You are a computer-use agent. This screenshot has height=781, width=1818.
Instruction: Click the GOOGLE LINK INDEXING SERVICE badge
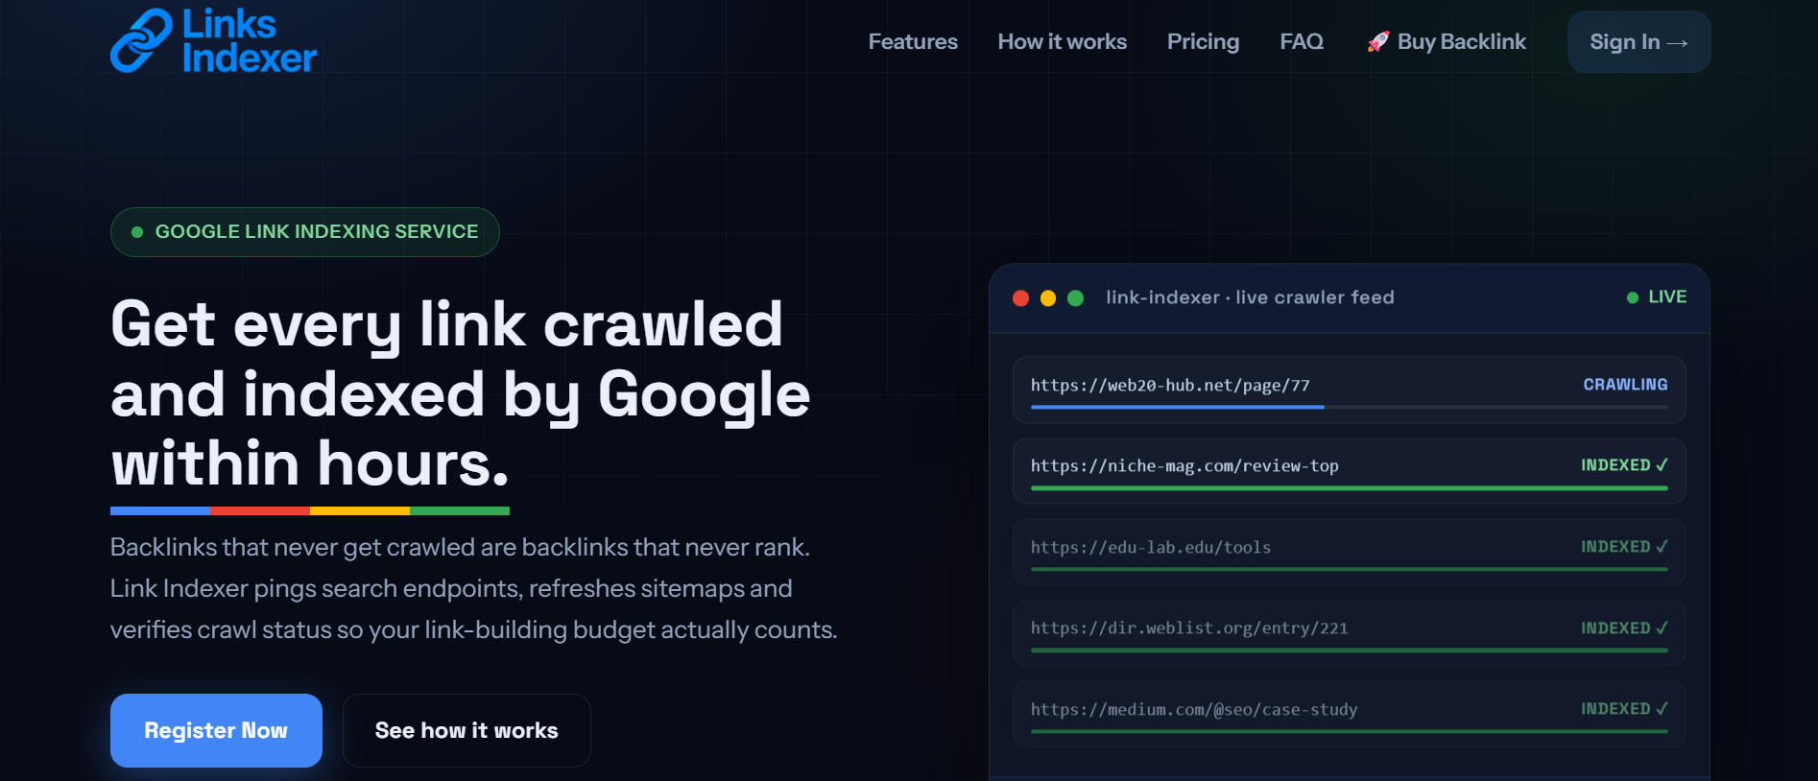click(x=305, y=232)
